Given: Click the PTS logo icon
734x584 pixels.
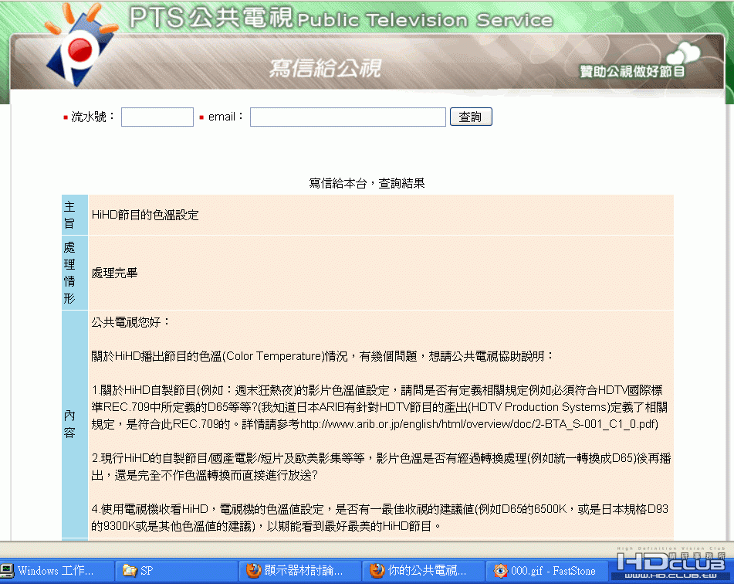Looking at the screenshot, I should pyautogui.click(x=81, y=46).
